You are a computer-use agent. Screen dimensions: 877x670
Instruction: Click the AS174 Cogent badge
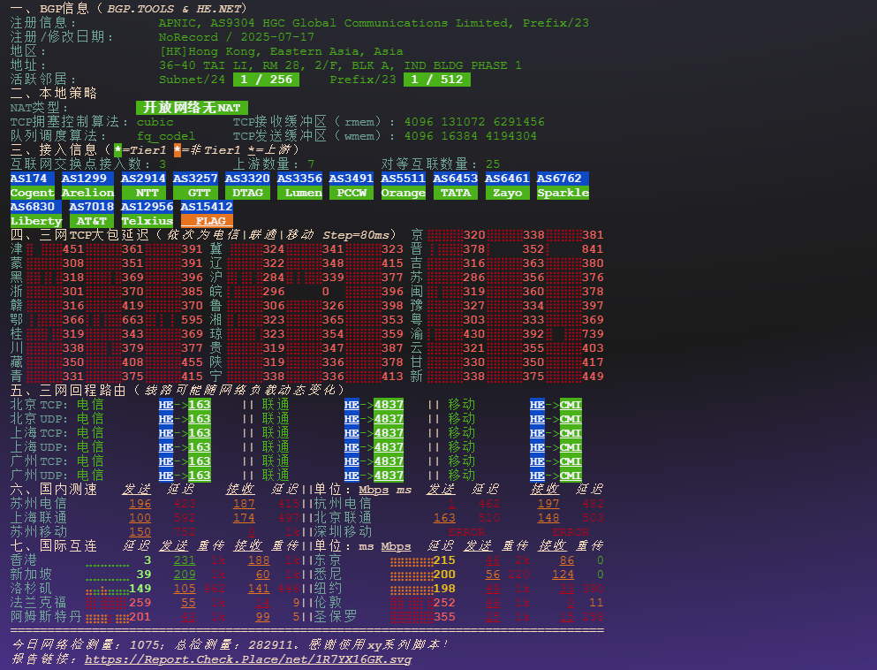(x=33, y=186)
